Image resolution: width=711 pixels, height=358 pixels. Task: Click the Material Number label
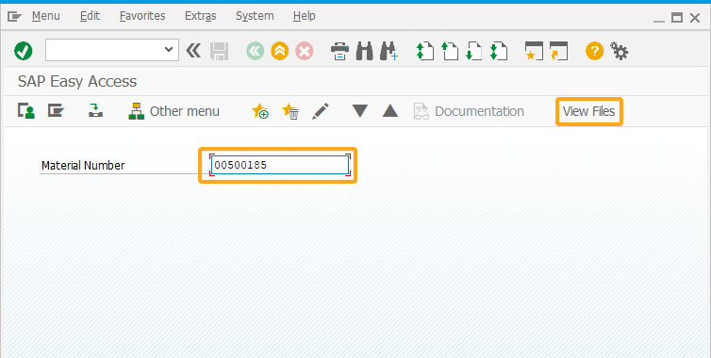[83, 166]
